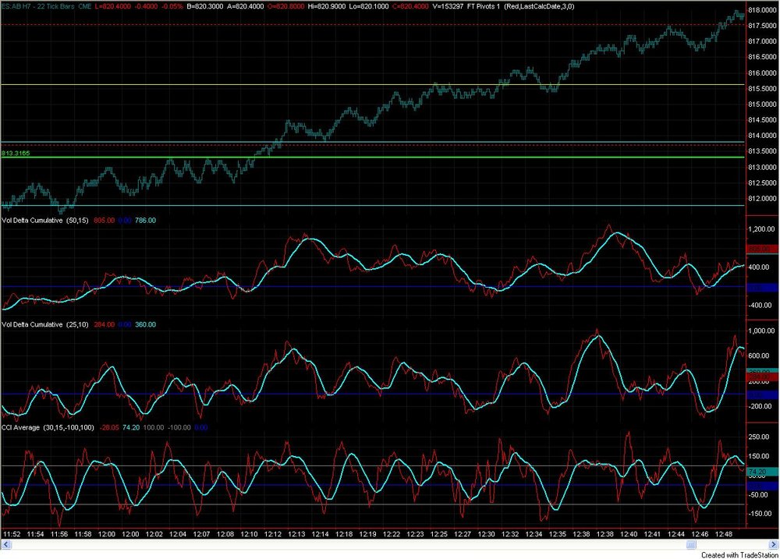Click the red 284.00 indicator value

104,324
